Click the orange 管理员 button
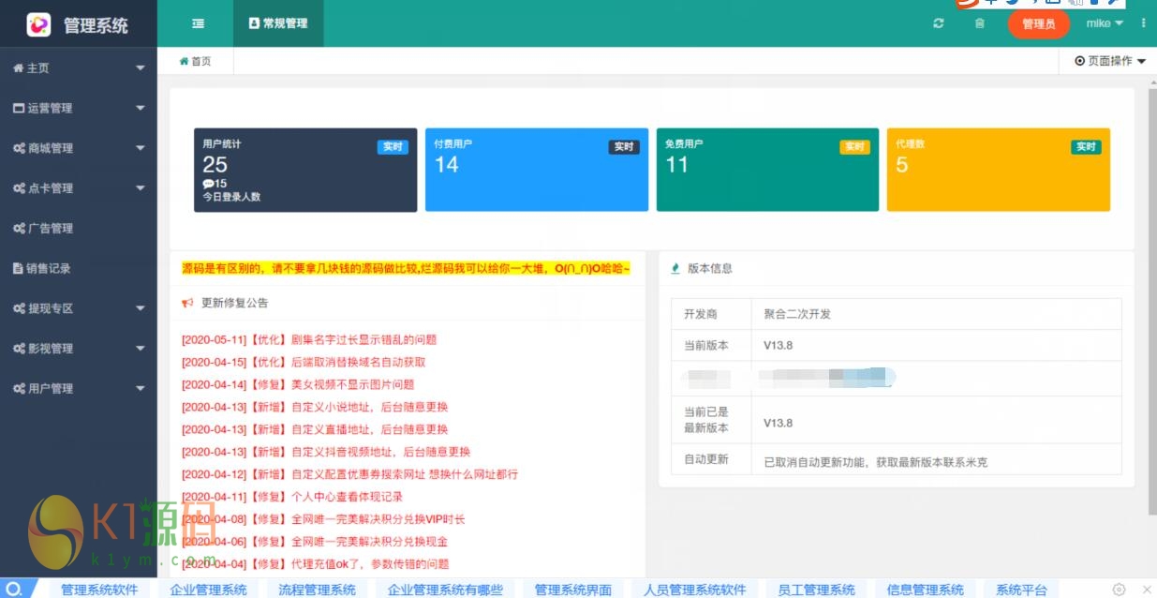This screenshot has height=598, width=1157. pyautogui.click(x=1038, y=24)
